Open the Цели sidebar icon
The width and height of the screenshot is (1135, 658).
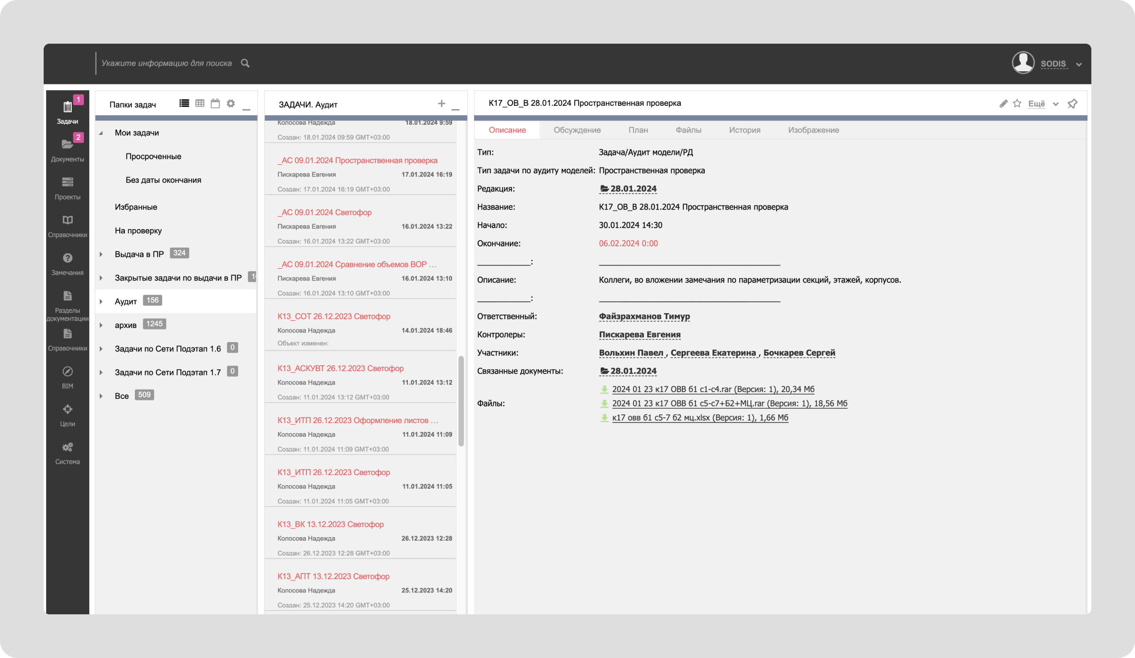[67, 415]
